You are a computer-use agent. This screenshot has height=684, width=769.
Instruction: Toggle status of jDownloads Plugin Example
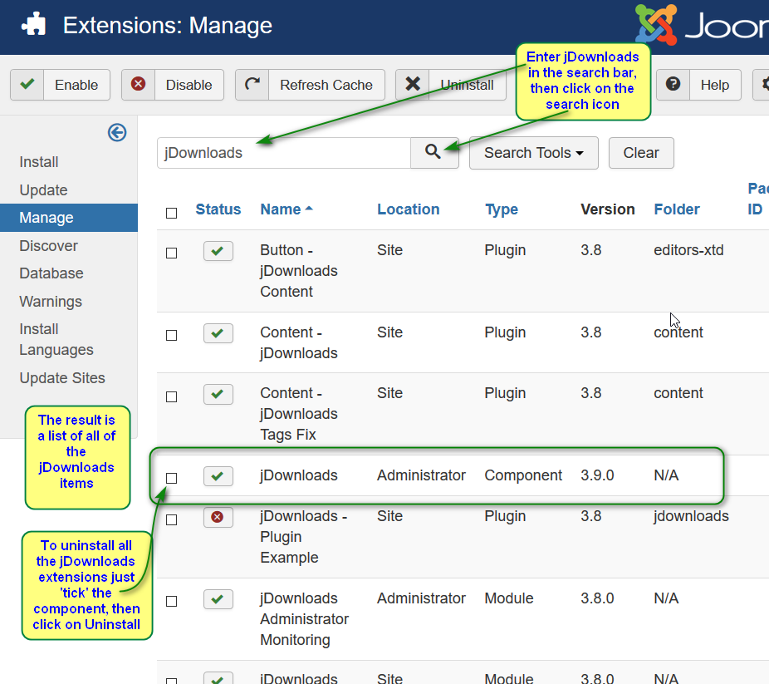pos(218,517)
